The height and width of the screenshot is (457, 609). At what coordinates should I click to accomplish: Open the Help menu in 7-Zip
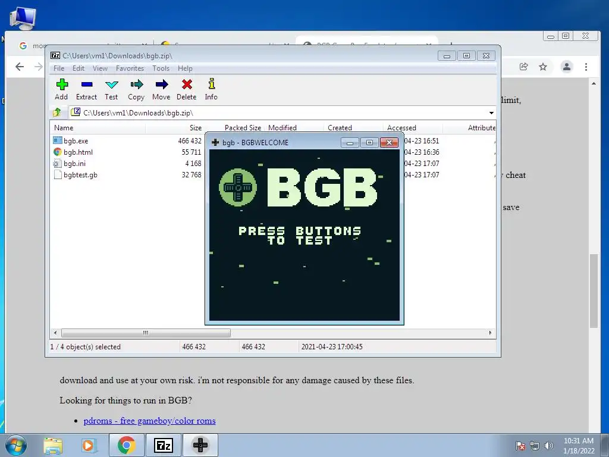(186, 68)
